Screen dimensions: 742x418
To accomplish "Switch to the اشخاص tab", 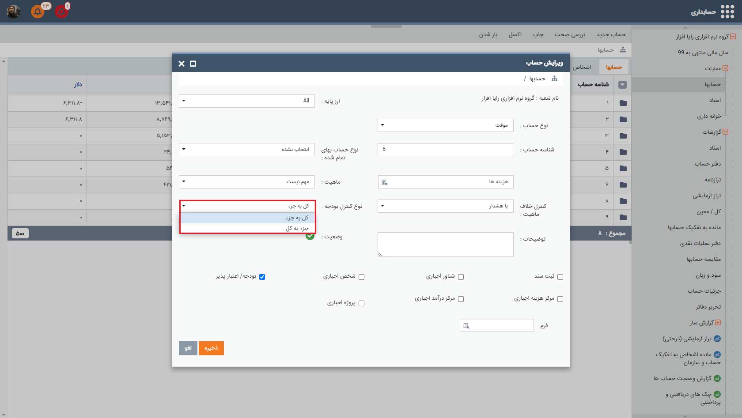I will [582, 67].
